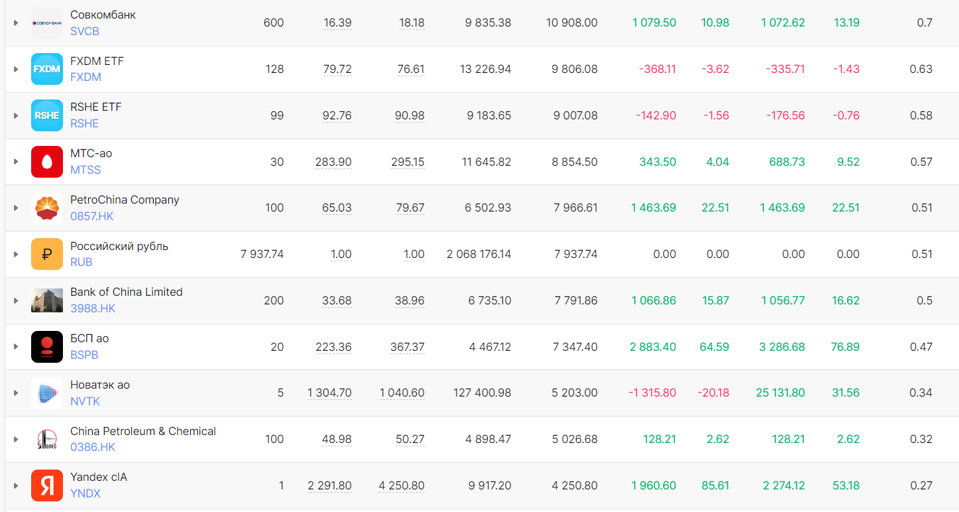Open the 0386.HK ticker link
The height and width of the screenshot is (512, 959).
[93, 447]
